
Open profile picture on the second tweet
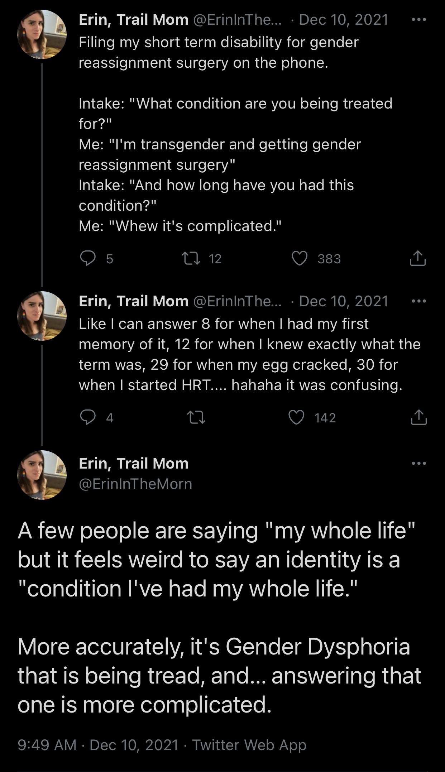(42, 316)
